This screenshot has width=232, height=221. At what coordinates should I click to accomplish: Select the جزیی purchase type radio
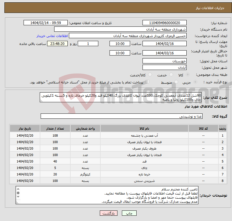195,82
